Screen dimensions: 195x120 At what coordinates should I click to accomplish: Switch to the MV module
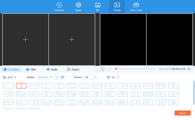click(97, 7)
